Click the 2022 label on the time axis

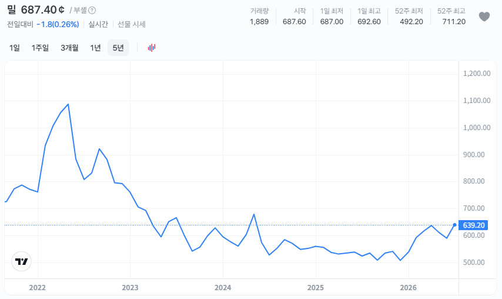click(x=38, y=287)
